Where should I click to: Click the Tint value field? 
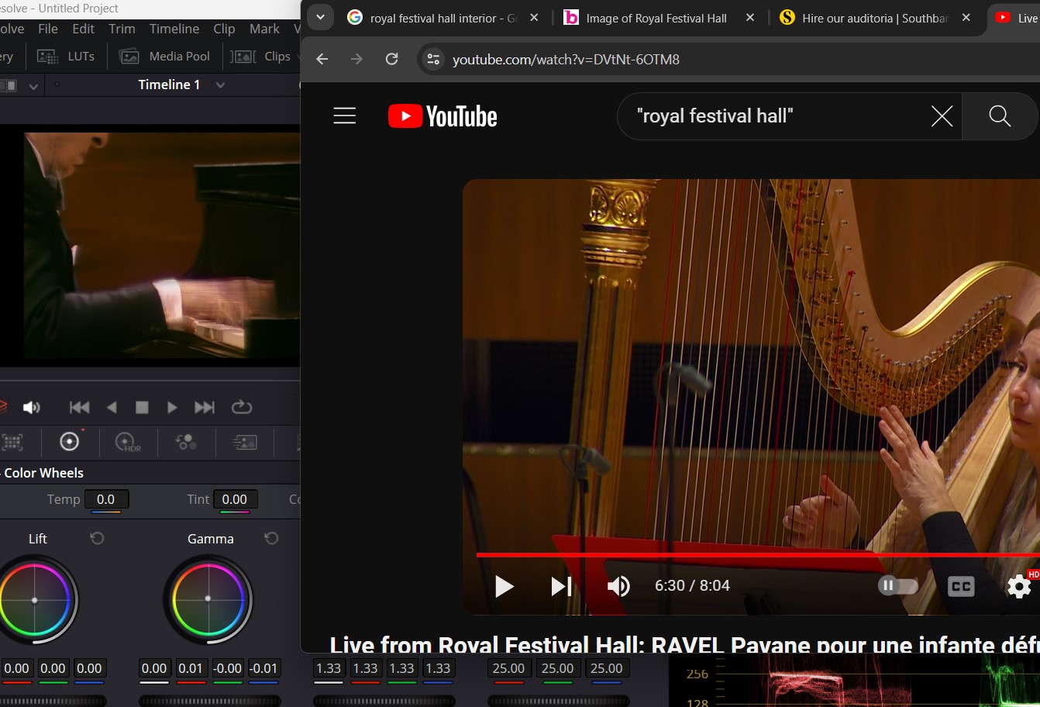(235, 499)
